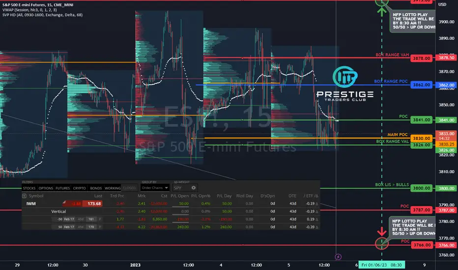Click the red 3766.00 POC price tag
The height and width of the screenshot is (270, 458).
(421, 245)
